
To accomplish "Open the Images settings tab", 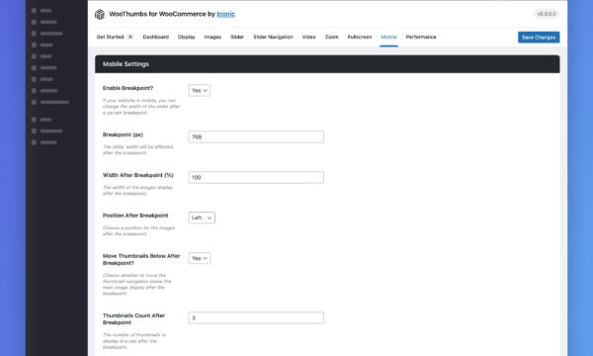I will coord(212,37).
